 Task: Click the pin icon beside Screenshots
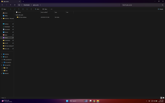(x=13, y=40)
